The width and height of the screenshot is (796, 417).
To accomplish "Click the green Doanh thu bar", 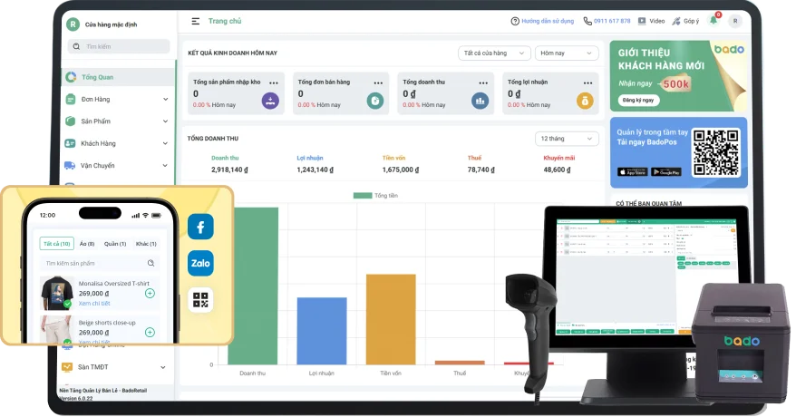I will (x=253, y=286).
